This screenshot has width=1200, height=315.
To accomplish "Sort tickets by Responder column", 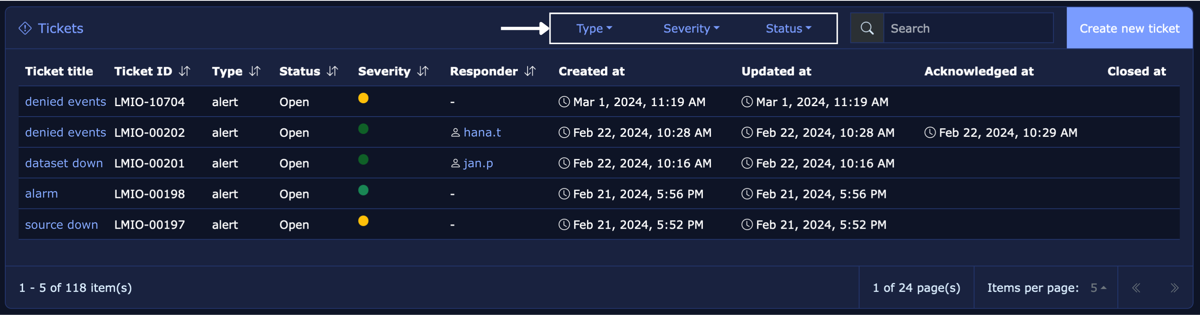I will [530, 71].
